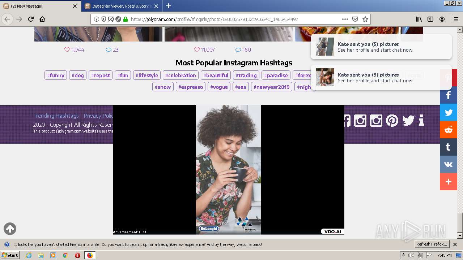Bookmark this page with the star

(x=365, y=19)
